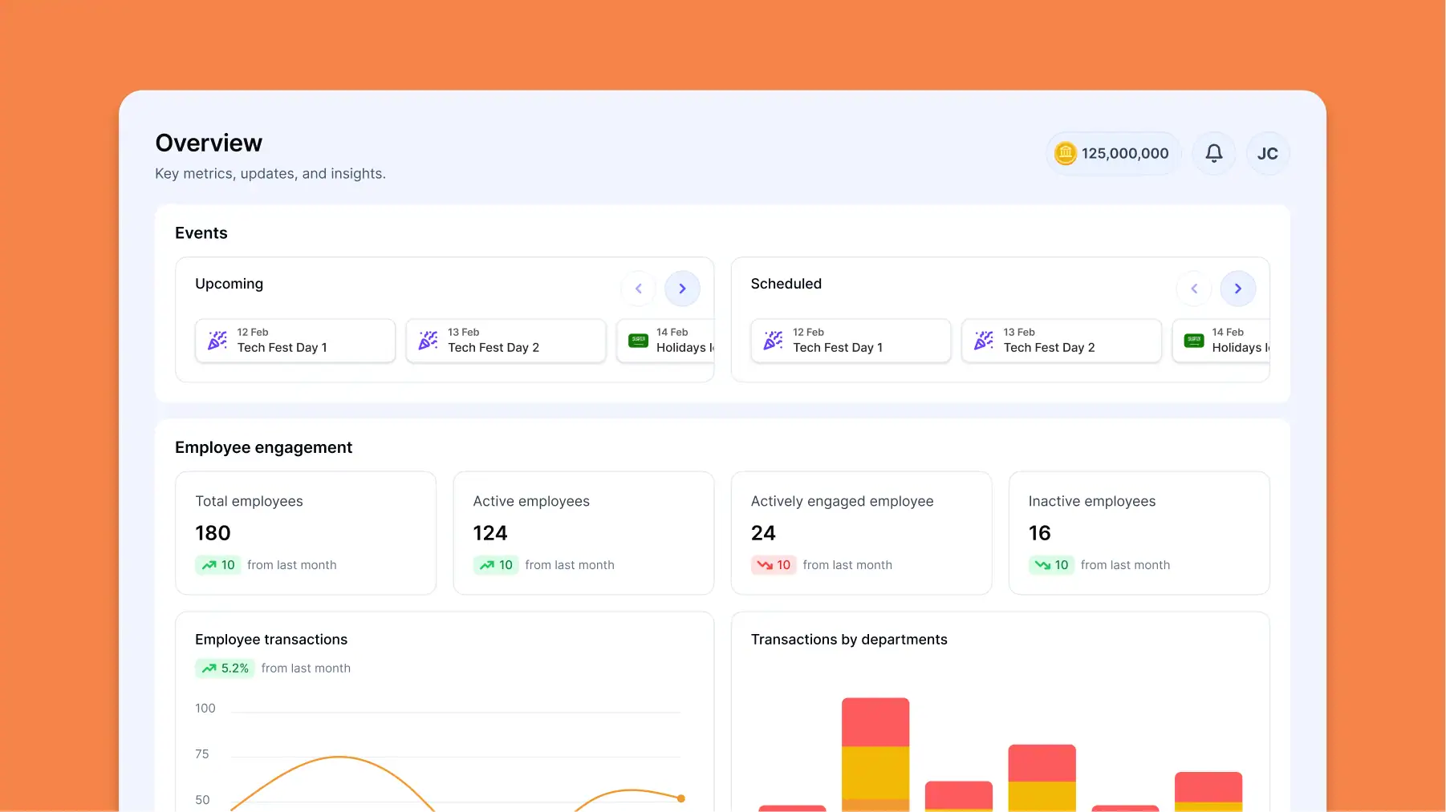Click the Events section heading
This screenshot has width=1446, height=812.
(x=201, y=233)
